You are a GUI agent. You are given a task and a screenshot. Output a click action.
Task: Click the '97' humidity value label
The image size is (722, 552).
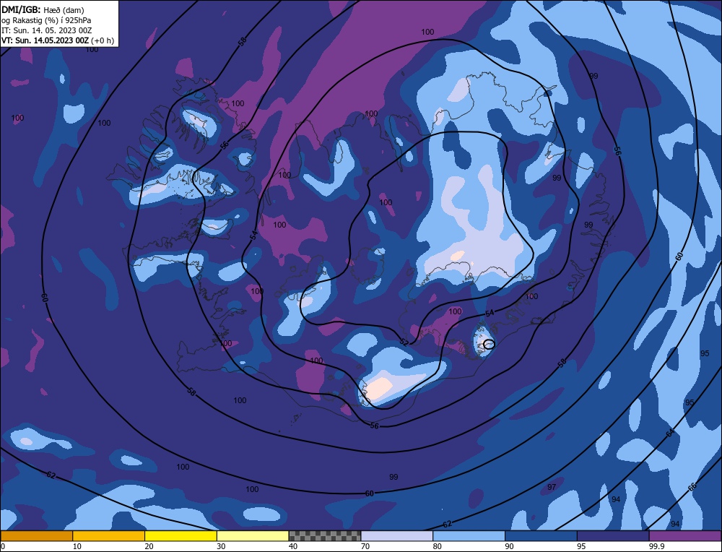[552, 487]
